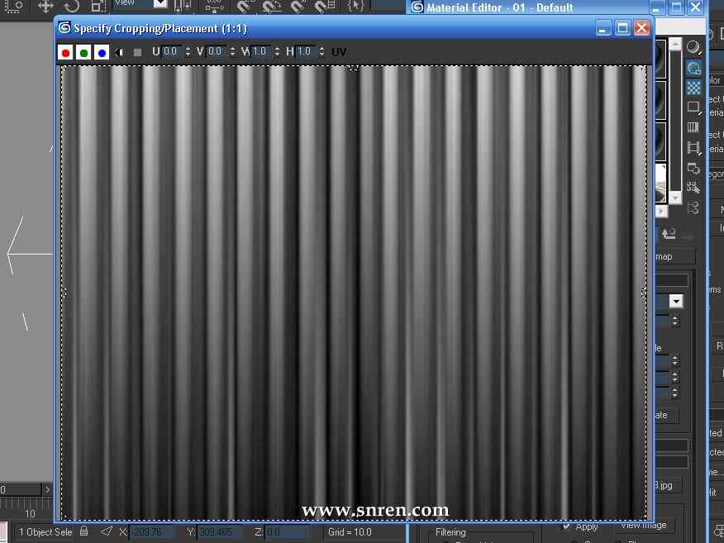
Task: Click the sample slots horizontal scroll right arrow
Action: [x=661, y=211]
